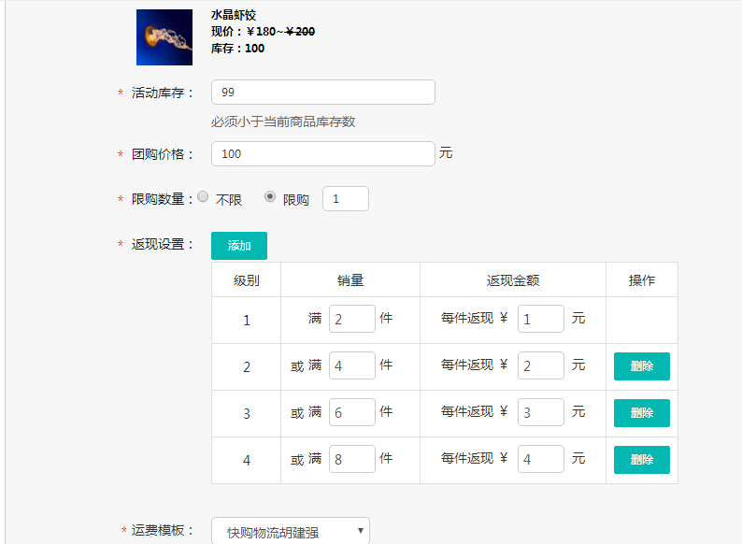The width and height of the screenshot is (742, 544).
Task: Click the 添加 button for cashback levels
Action: coord(239,246)
